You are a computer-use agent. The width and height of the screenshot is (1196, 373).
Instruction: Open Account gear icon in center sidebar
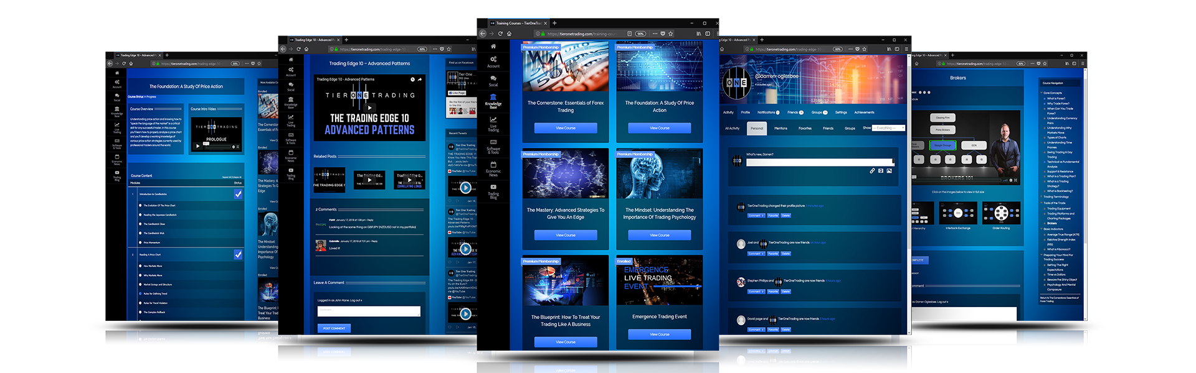(493, 61)
